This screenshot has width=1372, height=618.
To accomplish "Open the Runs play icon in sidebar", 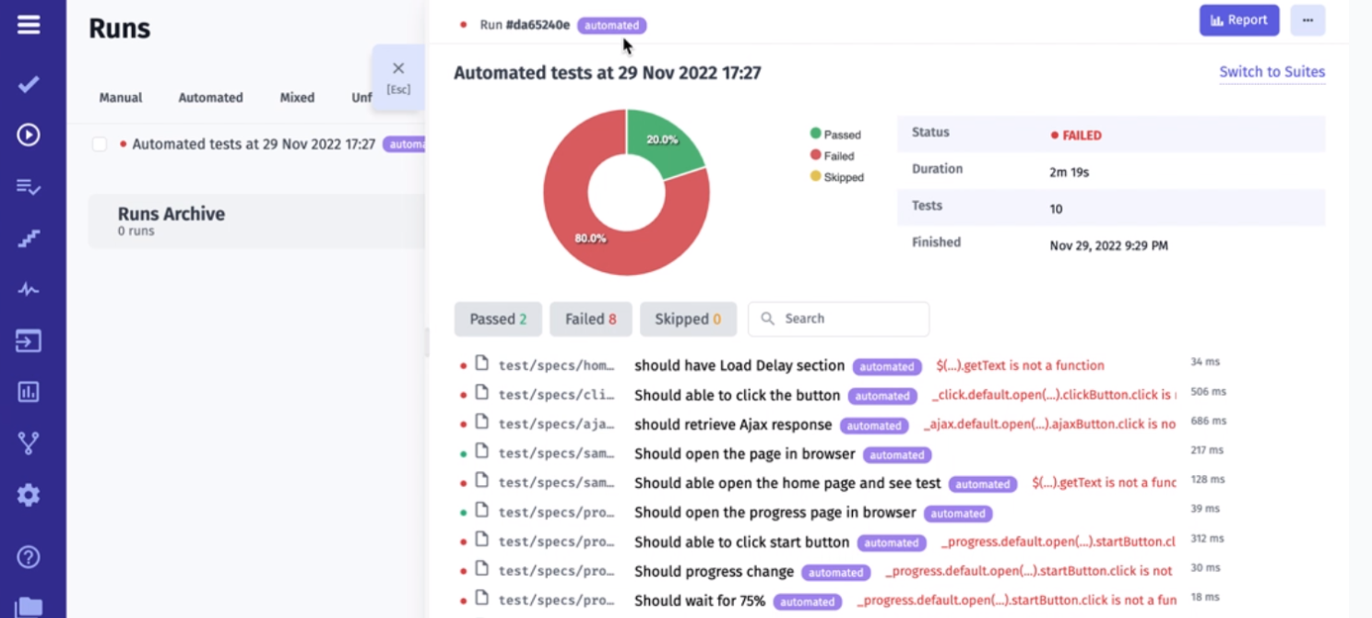I will pyautogui.click(x=29, y=135).
